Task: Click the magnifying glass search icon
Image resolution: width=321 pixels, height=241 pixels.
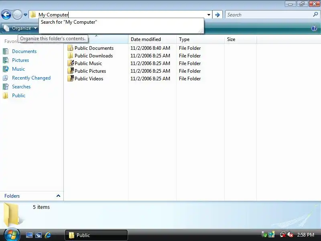Action: tap(315, 14)
